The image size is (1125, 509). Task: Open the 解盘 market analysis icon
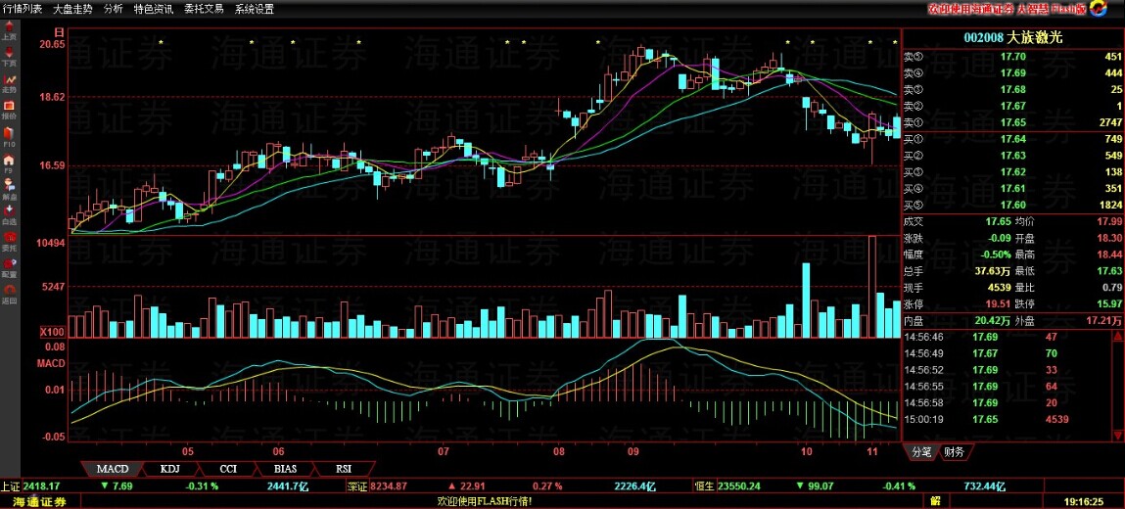point(9,188)
